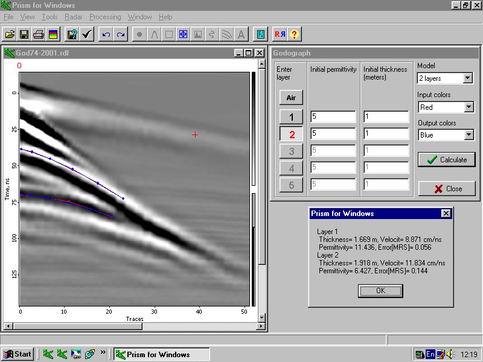Maximize the God74-2001.rdf window
The image size is (483, 362).
(x=248, y=53)
